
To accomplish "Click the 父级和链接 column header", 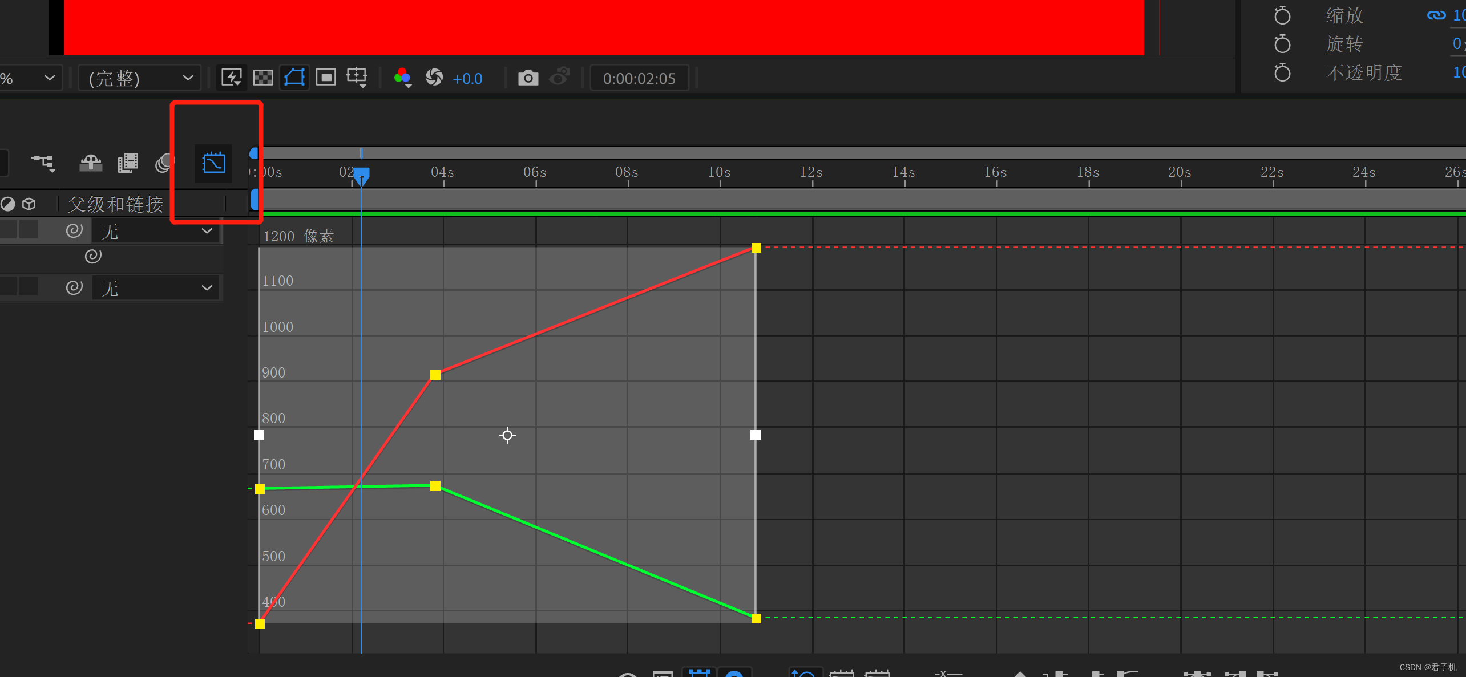I will click(115, 204).
